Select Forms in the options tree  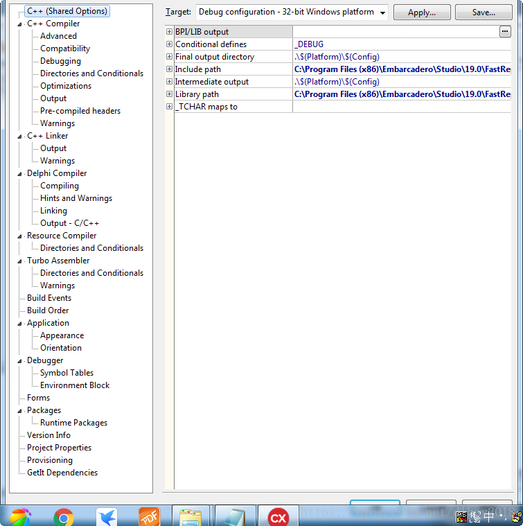(x=38, y=398)
